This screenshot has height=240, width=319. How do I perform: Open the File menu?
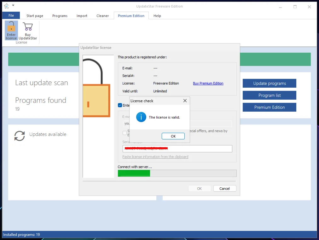(11, 15)
